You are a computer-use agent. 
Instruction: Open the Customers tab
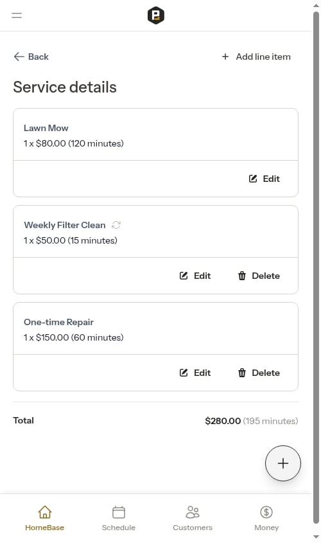pyautogui.click(x=193, y=519)
